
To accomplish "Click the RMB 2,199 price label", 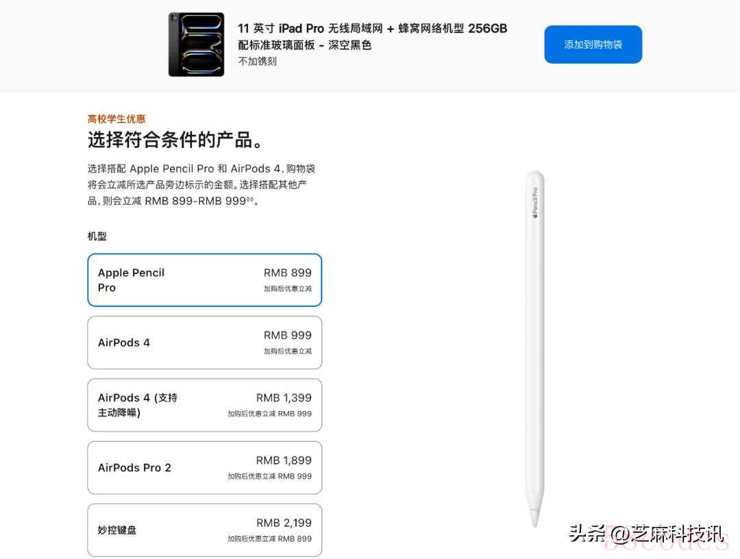I will point(284,523).
